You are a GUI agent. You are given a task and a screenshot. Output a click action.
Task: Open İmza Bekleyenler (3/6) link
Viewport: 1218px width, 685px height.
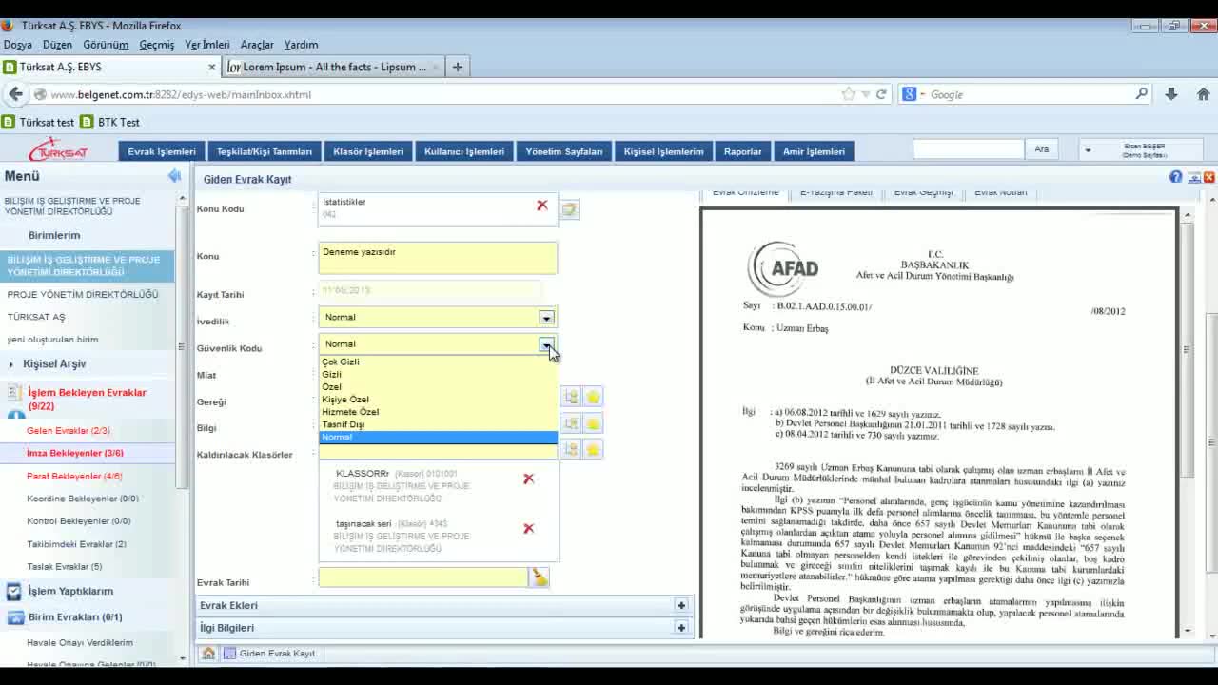75,453
